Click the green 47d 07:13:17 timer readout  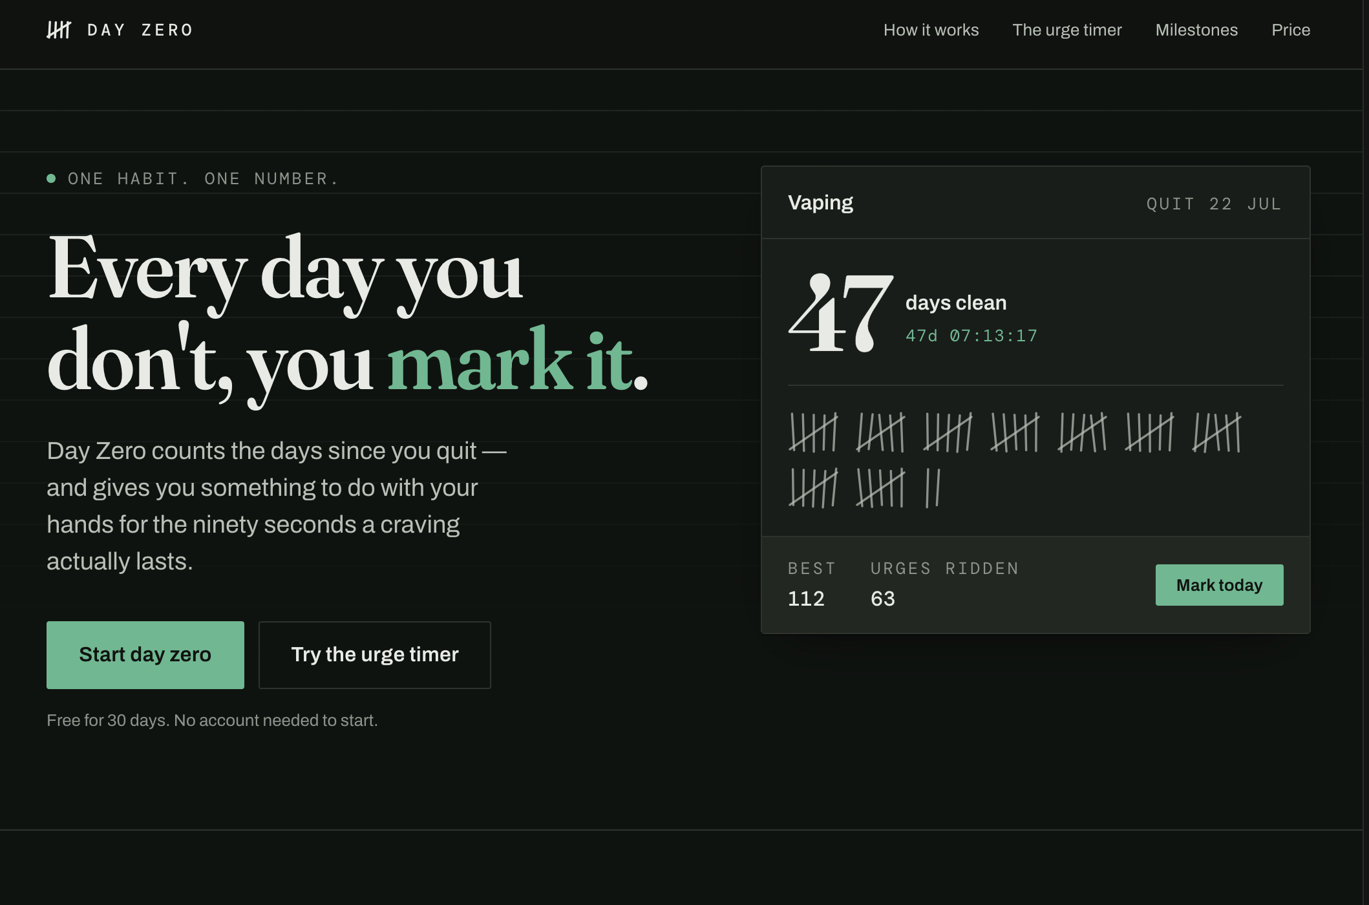point(971,335)
